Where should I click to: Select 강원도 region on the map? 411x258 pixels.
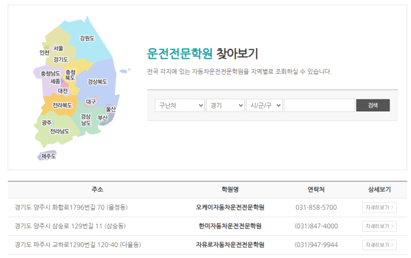pos(87,38)
